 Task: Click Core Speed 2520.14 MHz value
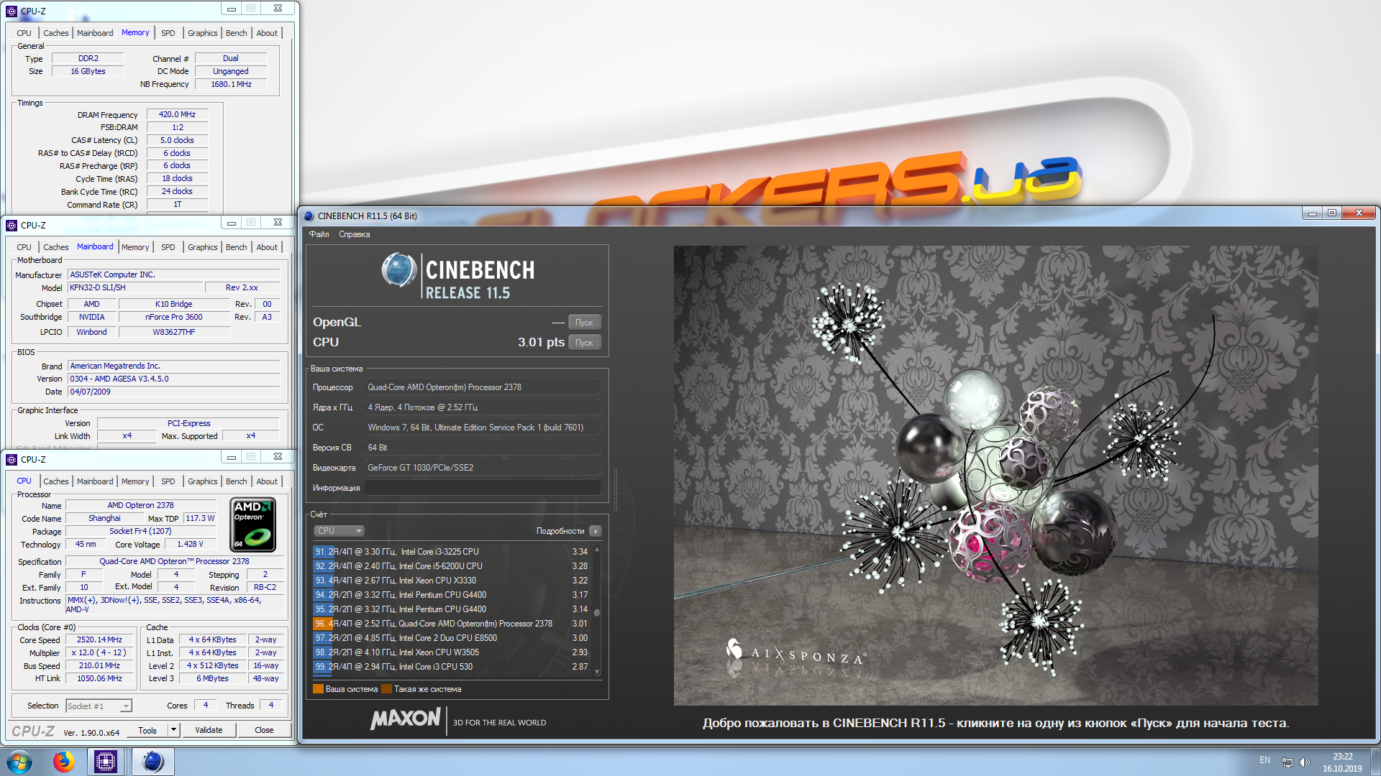100,640
